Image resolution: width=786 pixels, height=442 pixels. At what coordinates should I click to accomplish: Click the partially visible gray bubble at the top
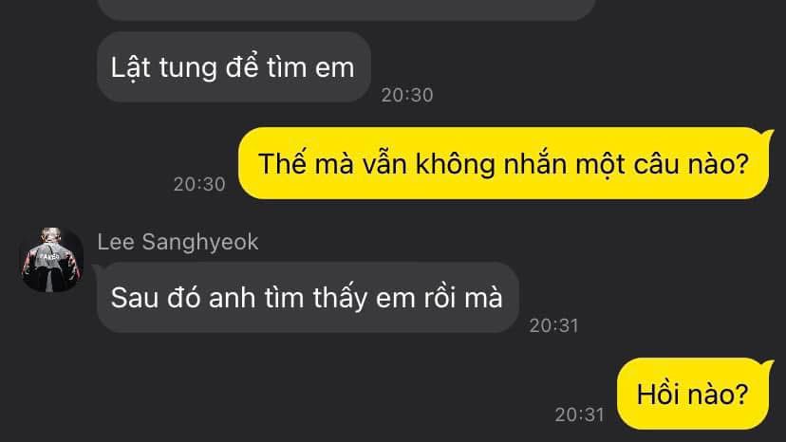point(346,9)
